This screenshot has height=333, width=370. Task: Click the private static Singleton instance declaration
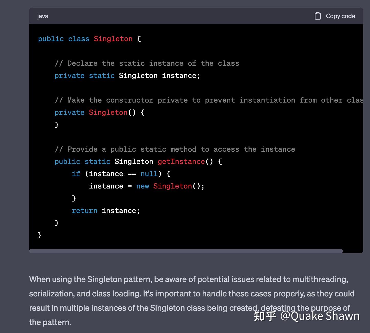127,75
